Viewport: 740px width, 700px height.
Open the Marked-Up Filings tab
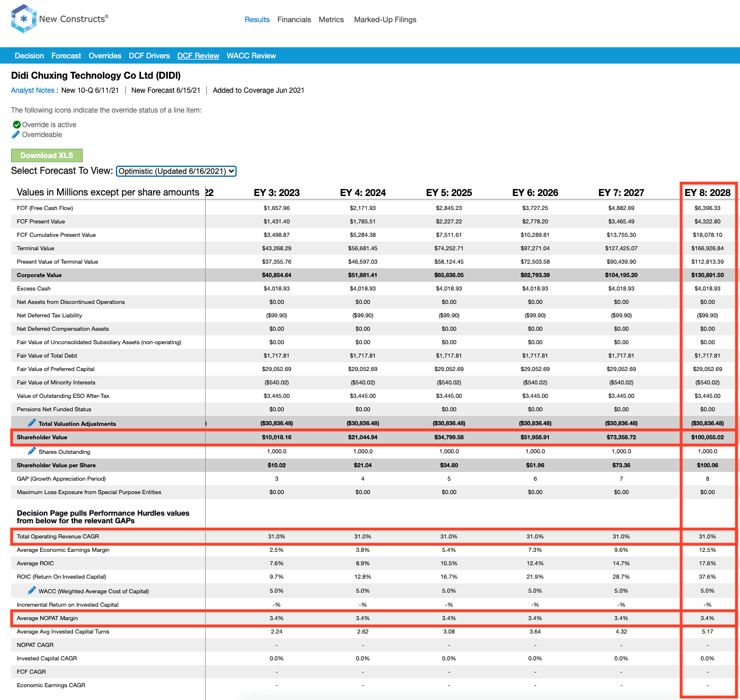(385, 20)
